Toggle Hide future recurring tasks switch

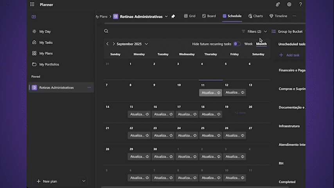[237, 44]
